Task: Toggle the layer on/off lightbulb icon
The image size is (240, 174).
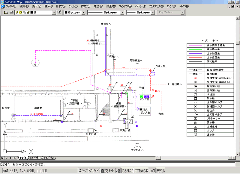Action: [x=17, y=12]
